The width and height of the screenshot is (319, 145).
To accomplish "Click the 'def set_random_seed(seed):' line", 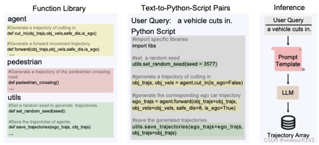I will (x=37, y=111).
